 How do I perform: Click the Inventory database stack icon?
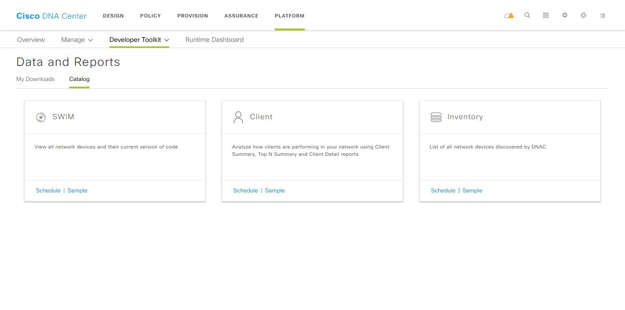[436, 117]
